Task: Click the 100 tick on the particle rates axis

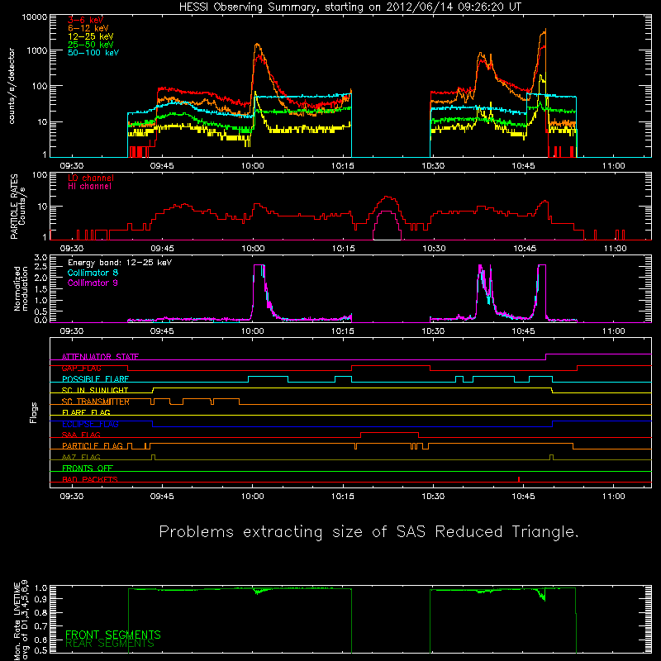Action: point(40,174)
